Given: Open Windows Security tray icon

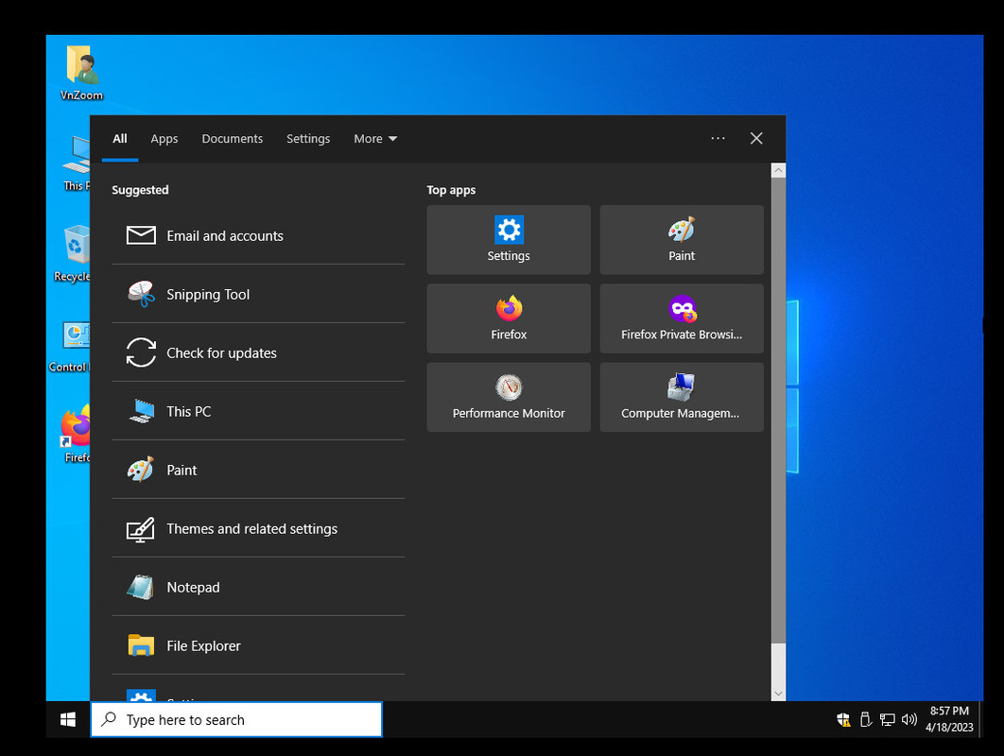Looking at the screenshot, I should 843,719.
